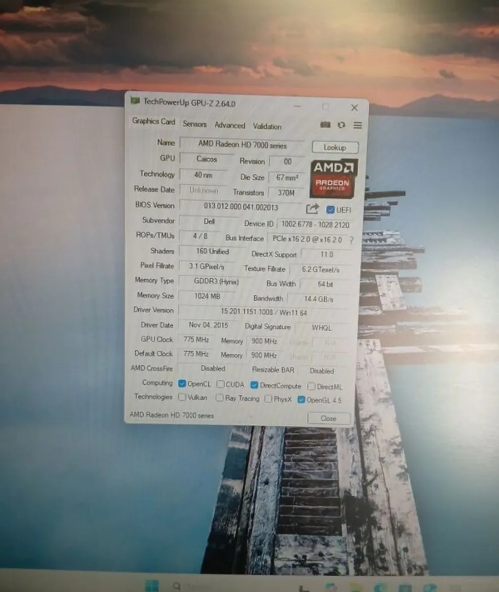Image resolution: width=499 pixels, height=592 pixels.
Task: Open the GPU-Z hamburger menu
Action: pos(358,125)
